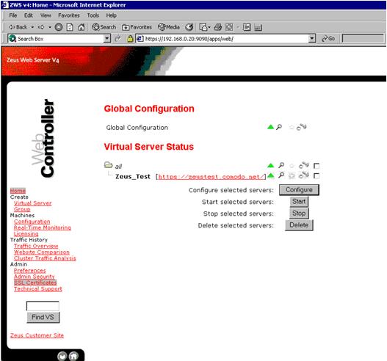Click the Start button for selected servers

click(x=299, y=202)
